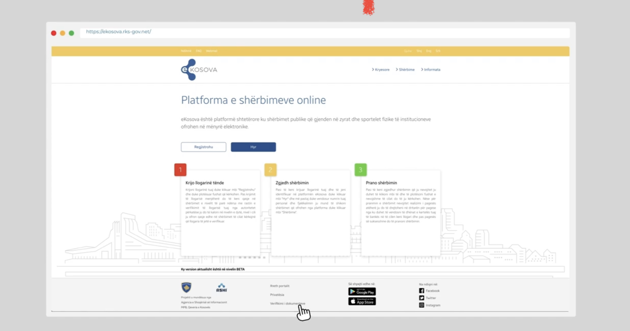Open the Instagram icon link
This screenshot has width=630, height=331.
click(421, 305)
